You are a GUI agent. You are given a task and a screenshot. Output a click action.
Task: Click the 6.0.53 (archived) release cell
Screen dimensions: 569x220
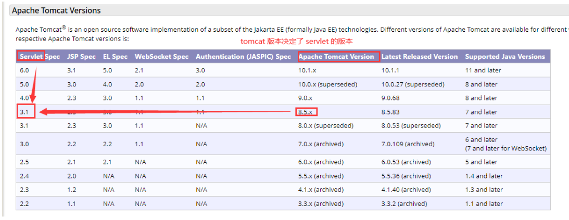coord(406,162)
